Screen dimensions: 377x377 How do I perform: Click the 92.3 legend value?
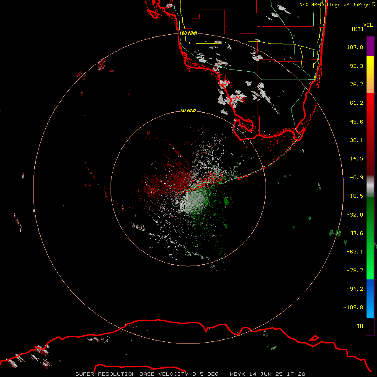coord(356,66)
